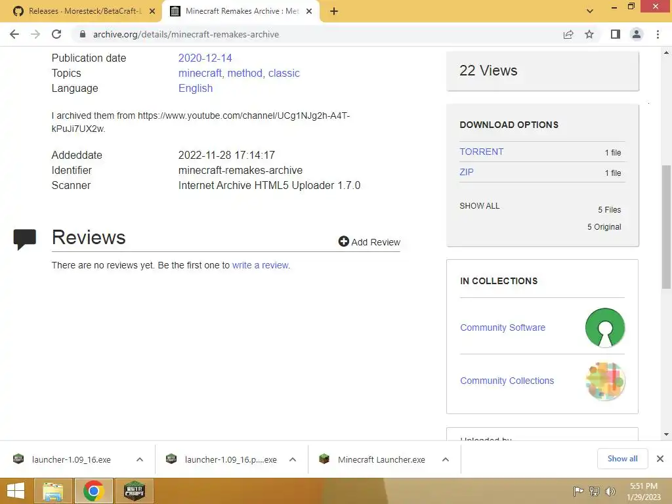Close the downloads bar
The width and height of the screenshot is (672, 504).
(660, 459)
